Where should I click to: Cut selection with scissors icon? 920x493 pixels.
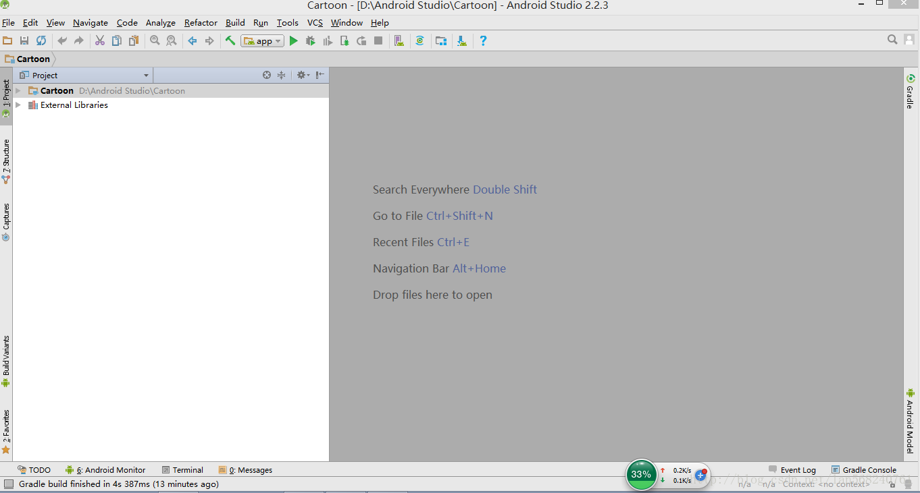pos(100,40)
